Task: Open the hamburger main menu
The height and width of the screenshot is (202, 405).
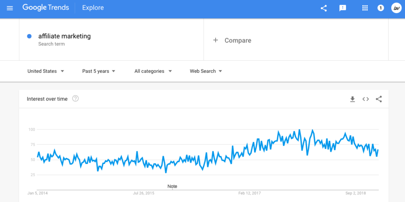Action: [10, 8]
